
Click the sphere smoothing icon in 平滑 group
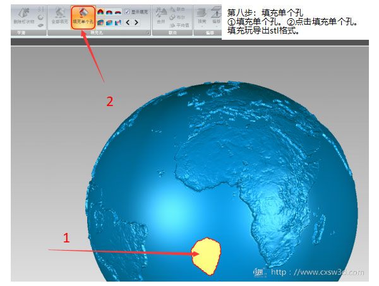[40, 18]
